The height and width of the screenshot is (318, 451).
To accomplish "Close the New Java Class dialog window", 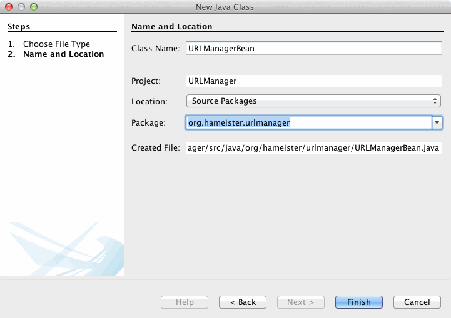I will [9, 7].
